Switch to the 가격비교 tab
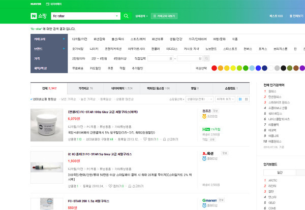Screen dimensions: 305x210 pos(85,88)
